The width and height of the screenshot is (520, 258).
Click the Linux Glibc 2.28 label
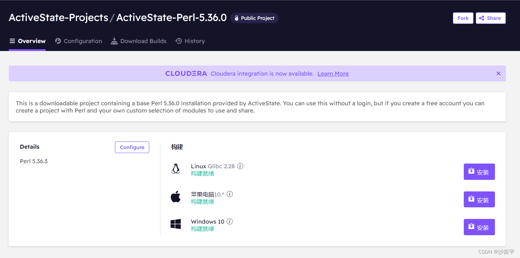point(213,166)
